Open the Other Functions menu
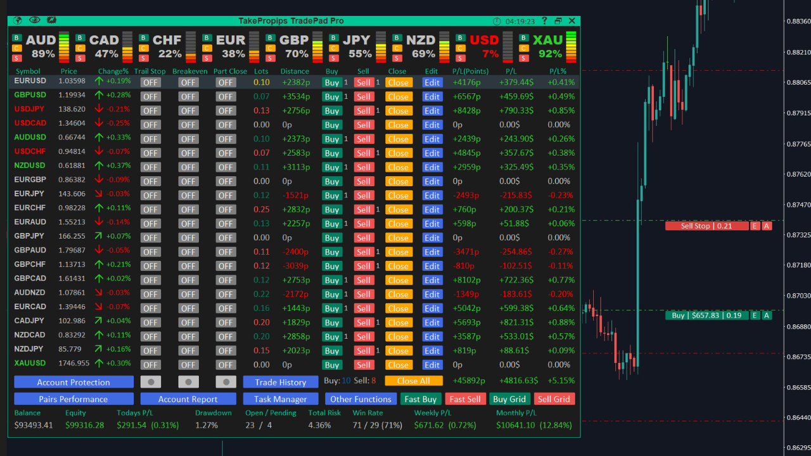 point(361,399)
